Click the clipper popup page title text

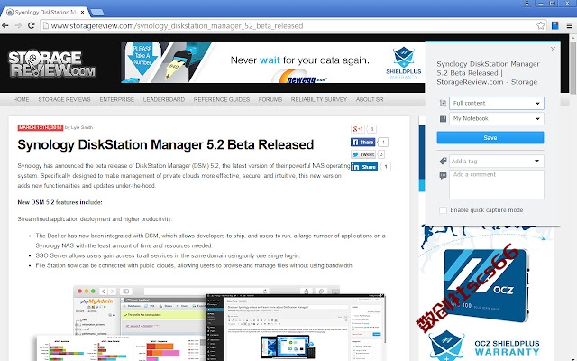[489, 73]
